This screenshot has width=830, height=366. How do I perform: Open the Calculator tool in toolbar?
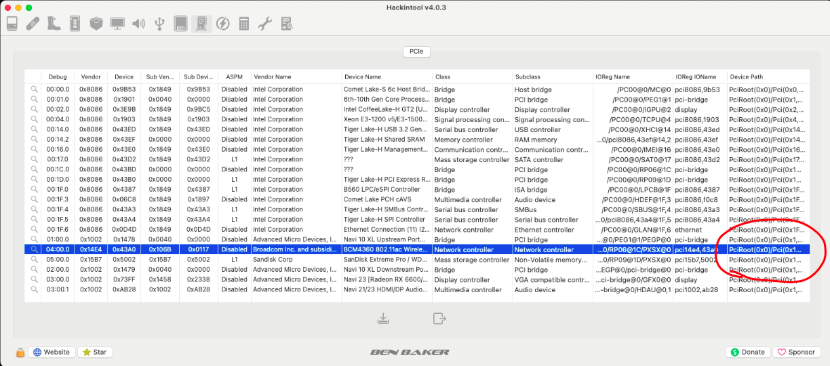244,24
